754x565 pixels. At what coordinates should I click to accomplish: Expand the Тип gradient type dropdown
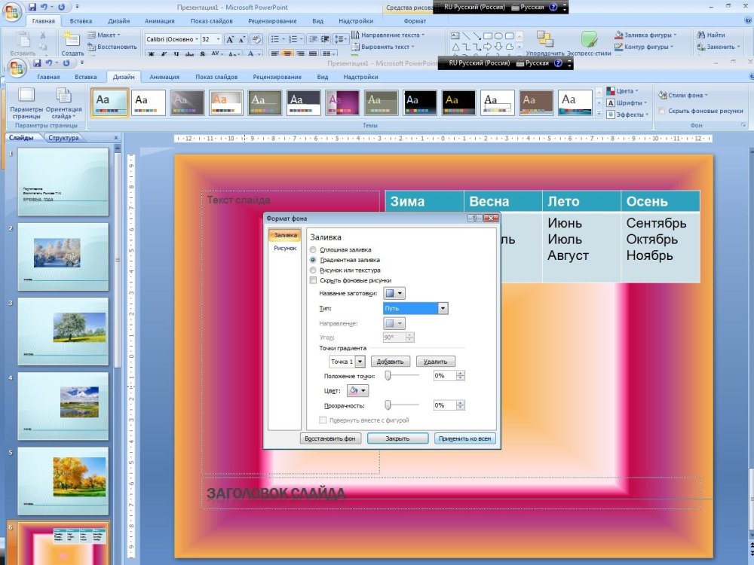click(443, 308)
